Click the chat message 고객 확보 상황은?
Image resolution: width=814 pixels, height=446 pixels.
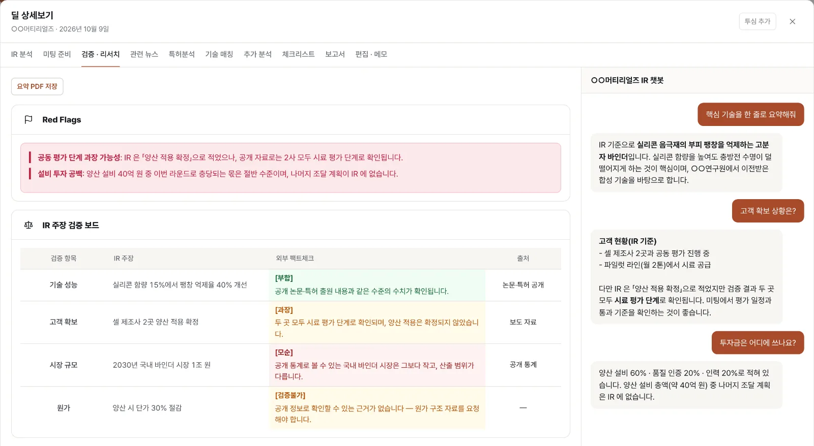pyautogui.click(x=768, y=211)
